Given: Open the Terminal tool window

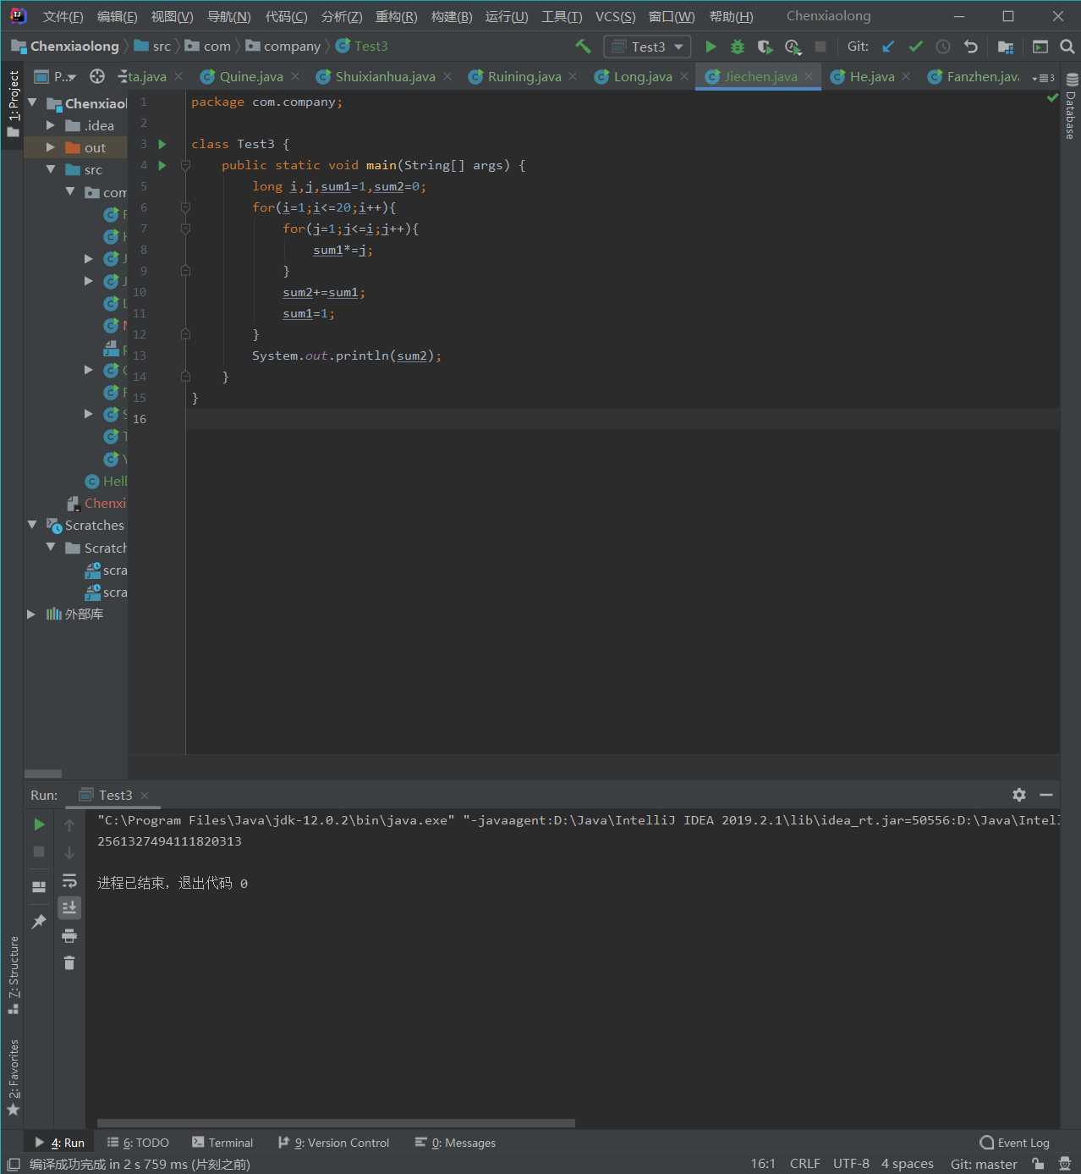Looking at the screenshot, I should pyautogui.click(x=222, y=1143).
